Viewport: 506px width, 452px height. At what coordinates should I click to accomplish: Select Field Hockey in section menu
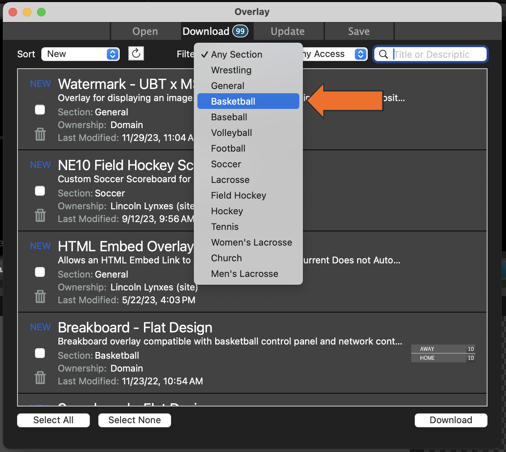[x=238, y=195]
